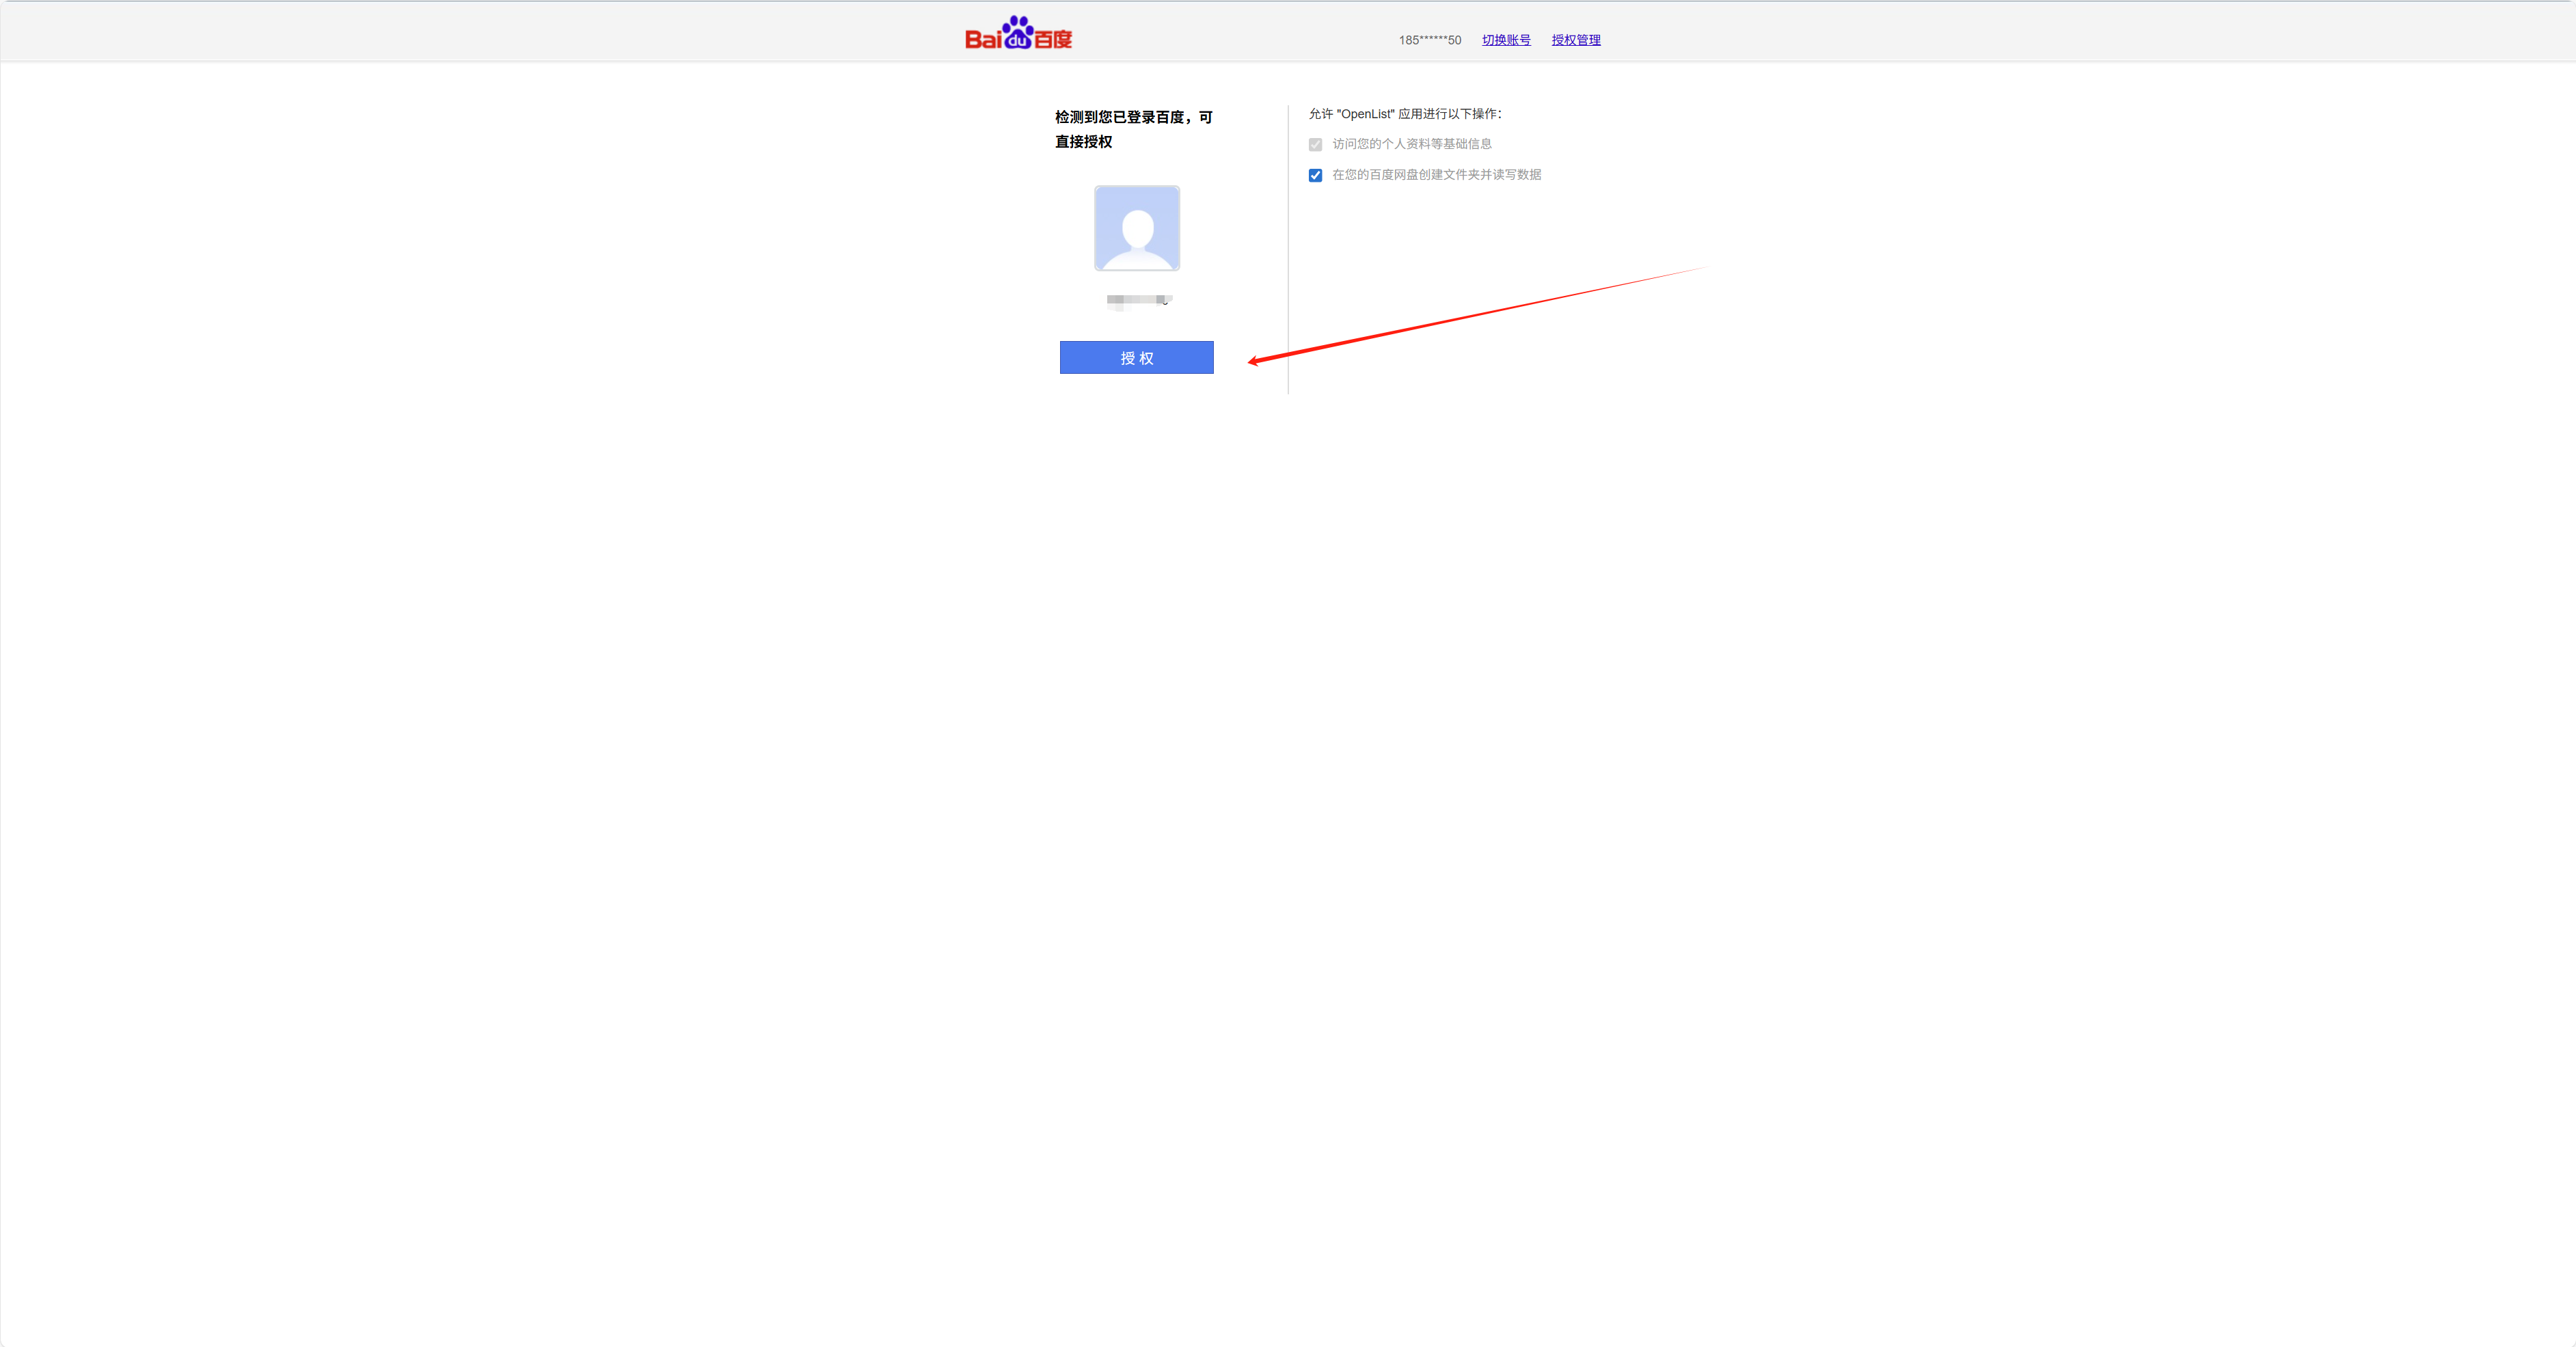Click the heading line "检测到您已登录百度，可"
2576x1347 pixels.
pyautogui.click(x=1134, y=117)
